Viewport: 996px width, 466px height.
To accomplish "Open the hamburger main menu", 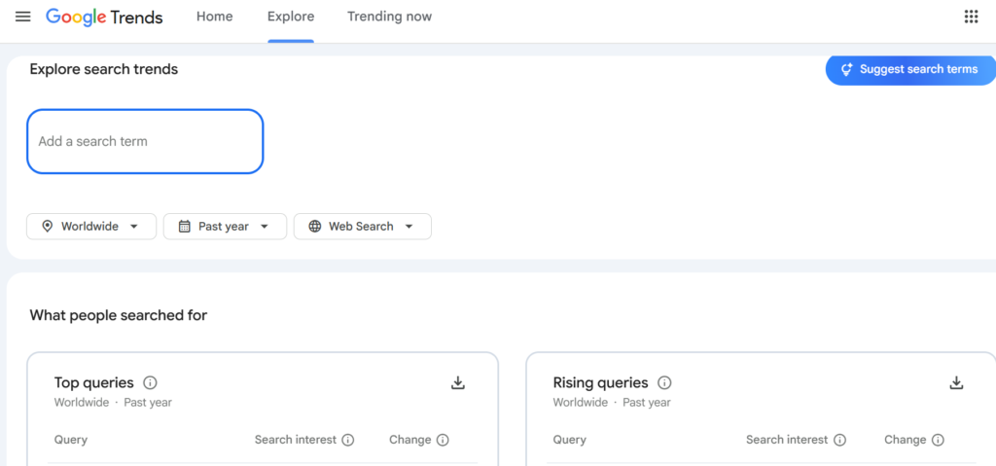I will (23, 17).
